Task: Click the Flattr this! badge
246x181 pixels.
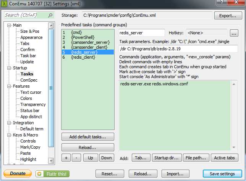Action: (53, 174)
